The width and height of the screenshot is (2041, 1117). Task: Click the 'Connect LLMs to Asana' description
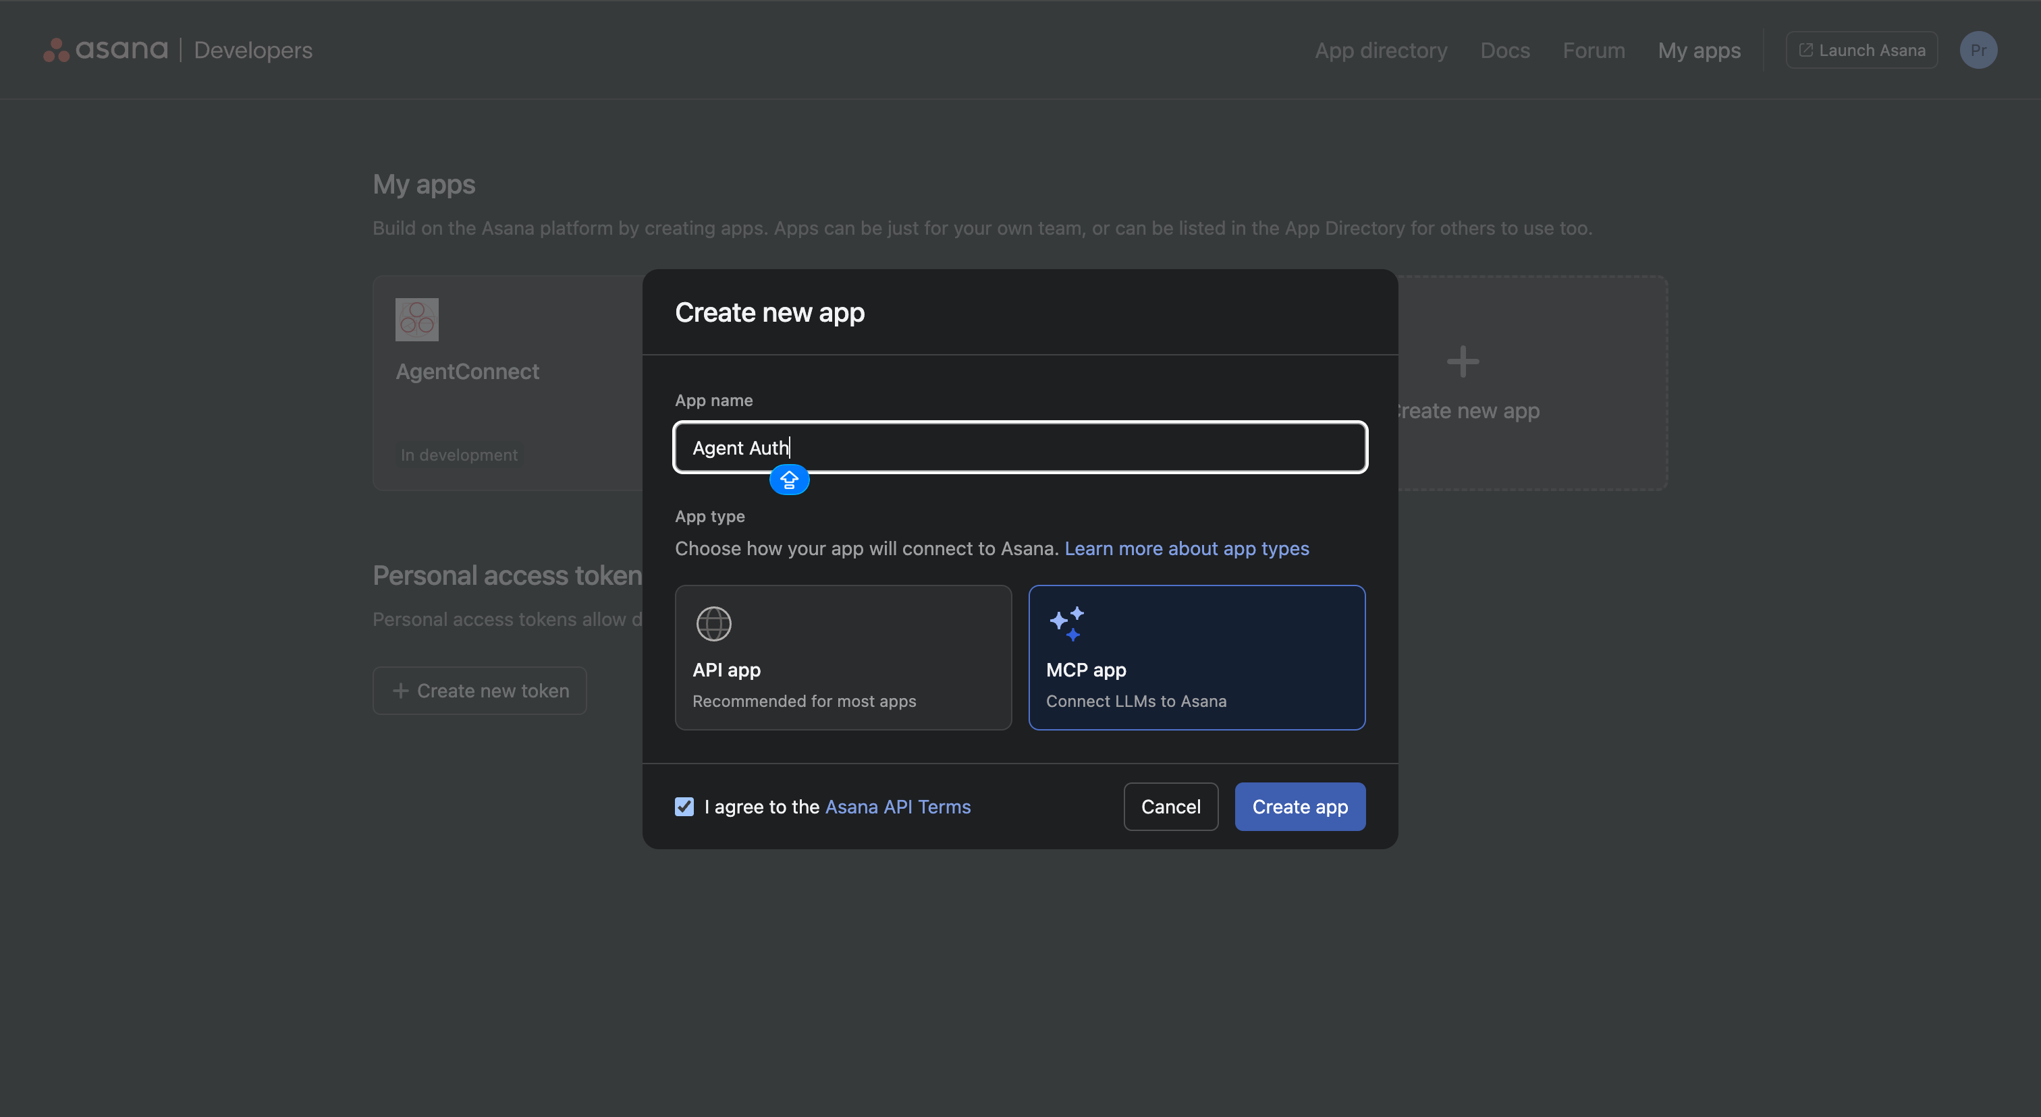[1135, 701]
